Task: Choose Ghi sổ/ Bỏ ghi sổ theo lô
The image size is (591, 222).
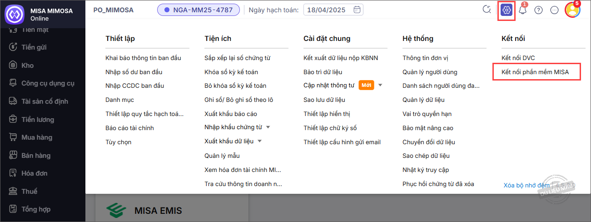Action: click(238, 100)
